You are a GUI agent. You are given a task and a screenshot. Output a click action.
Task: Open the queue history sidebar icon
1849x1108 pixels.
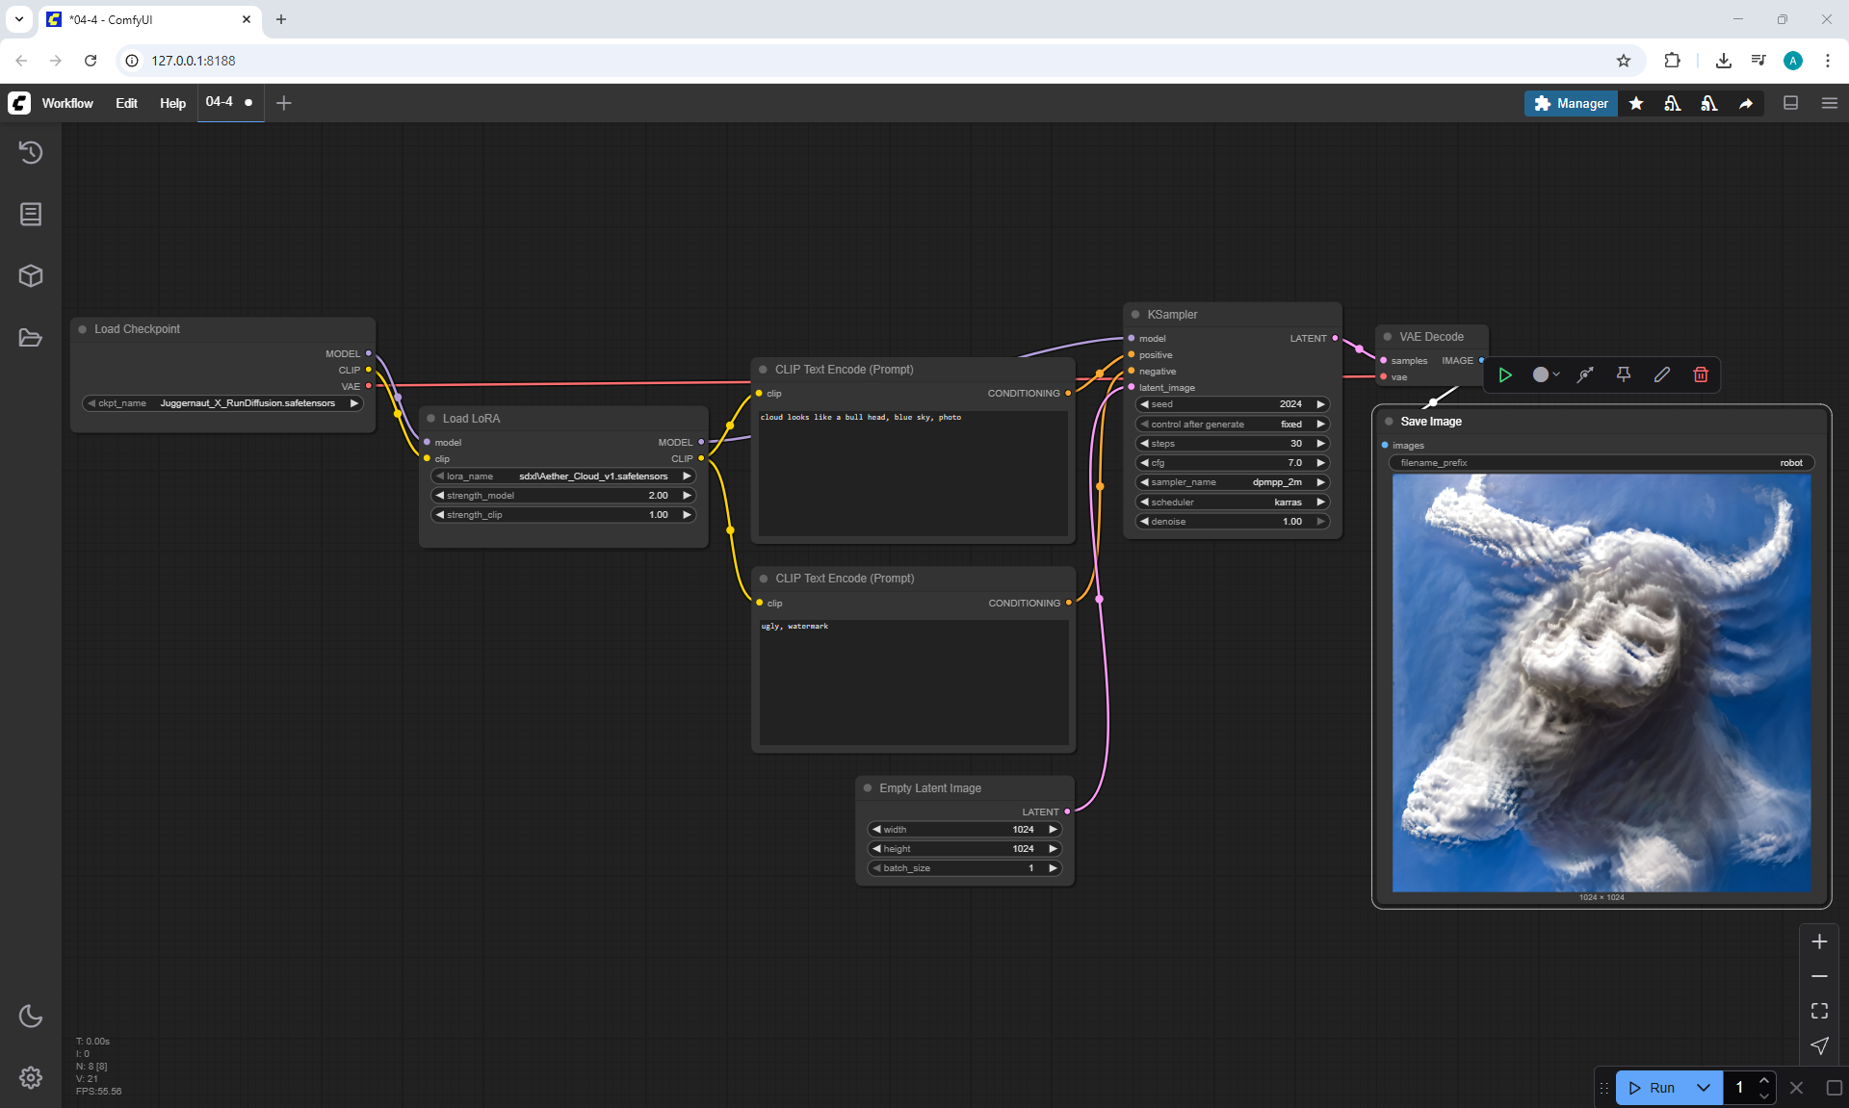31,152
